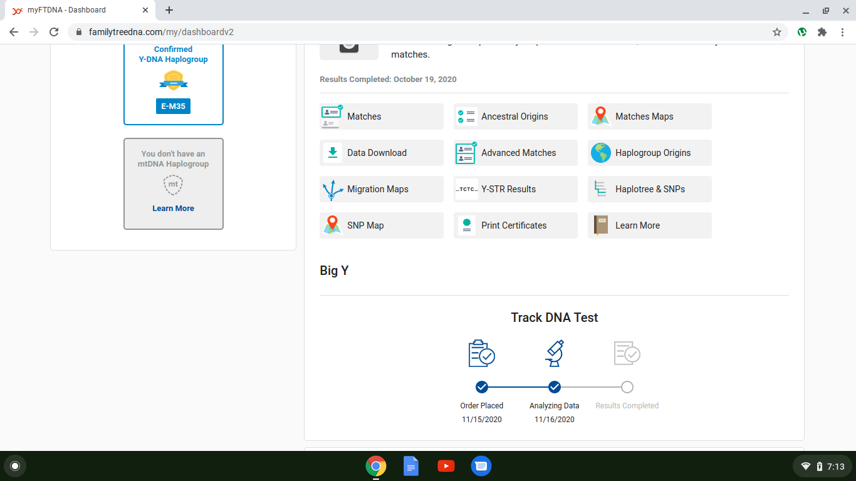Click the Y-DNA haplogroup badge icon
This screenshot has height=481, width=856.
point(173,81)
